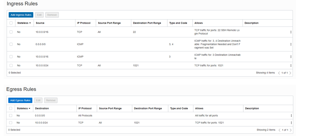Sort egress rules by Stateless dropdown arrow
Viewport: 309px width, 139px height.
pos(29,108)
